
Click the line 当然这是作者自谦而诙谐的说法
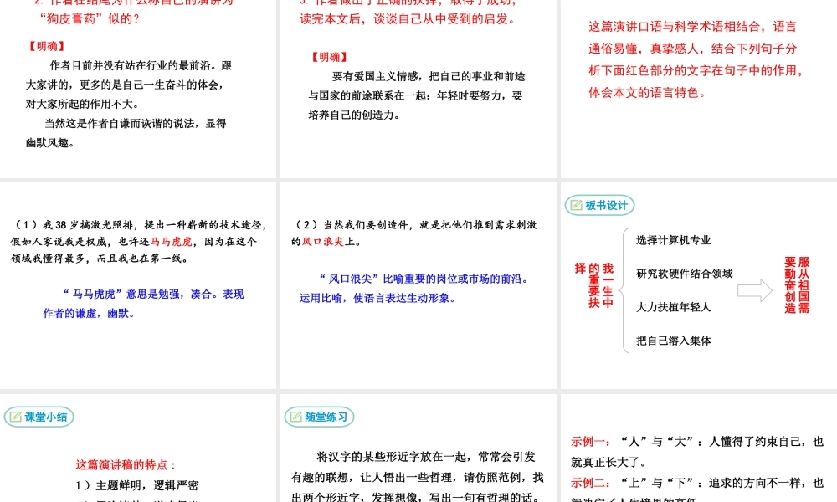[x=136, y=123]
